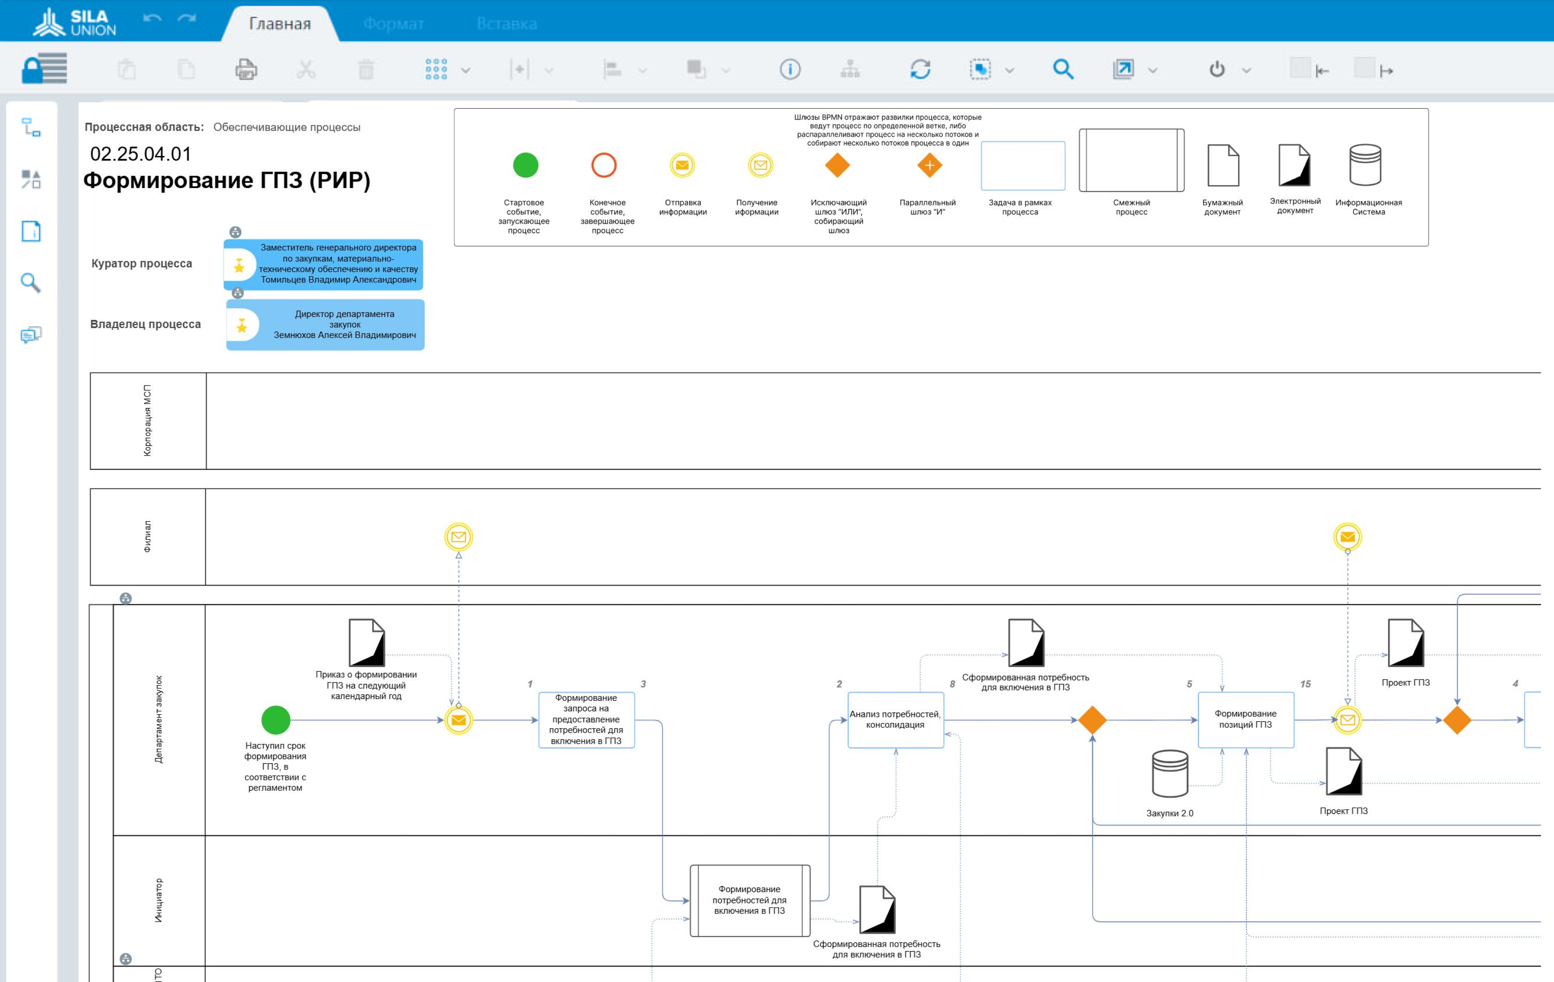Open the info properties icon

tap(790, 69)
